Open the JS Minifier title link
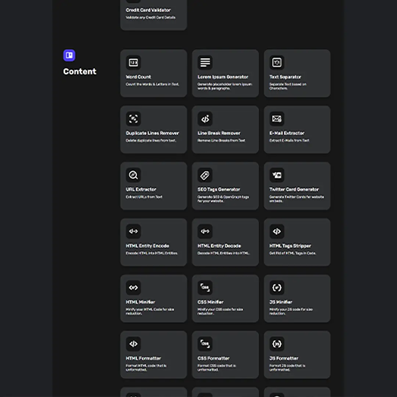The width and height of the screenshot is (397, 397). click(281, 302)
